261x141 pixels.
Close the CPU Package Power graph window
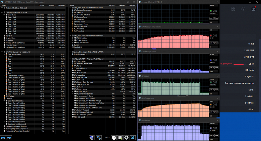coord(217,52)
